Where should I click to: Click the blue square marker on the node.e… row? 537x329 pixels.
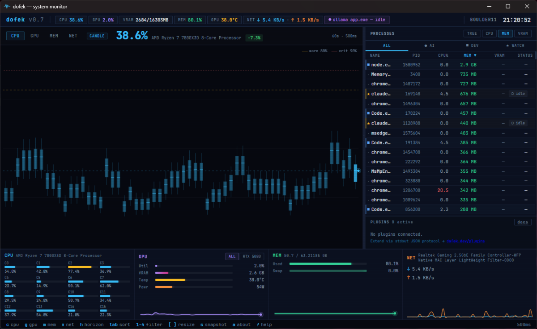click(x=368, y=65)
